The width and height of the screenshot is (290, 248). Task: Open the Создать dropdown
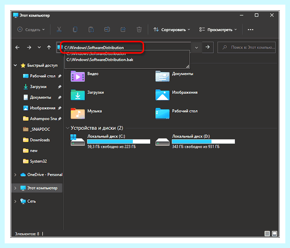coord(31,29)
